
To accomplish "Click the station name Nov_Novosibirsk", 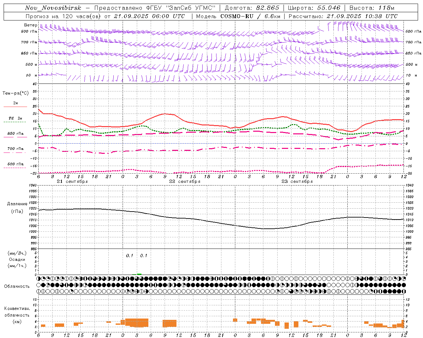I will click(x=53, y=8).
